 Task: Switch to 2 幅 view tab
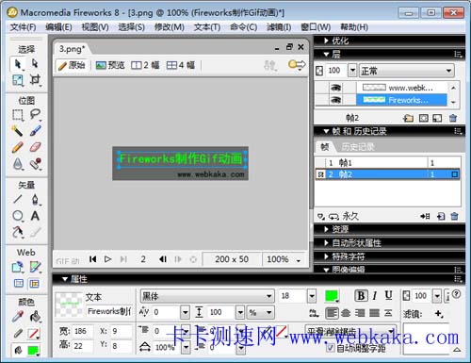click(x=145, y=65)
